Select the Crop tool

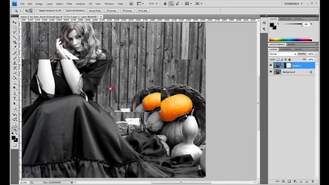(14, 43)
